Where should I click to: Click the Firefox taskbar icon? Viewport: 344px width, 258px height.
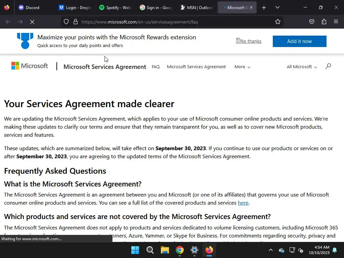tap(209, 250)
